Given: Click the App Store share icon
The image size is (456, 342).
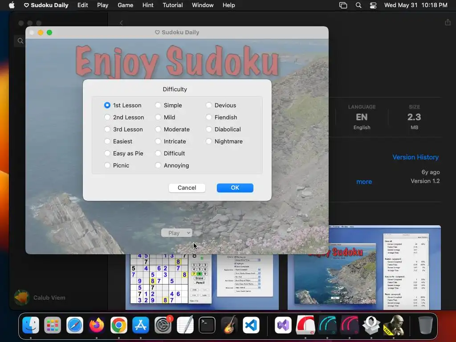Looking at the screenshot, I should 448,22.
